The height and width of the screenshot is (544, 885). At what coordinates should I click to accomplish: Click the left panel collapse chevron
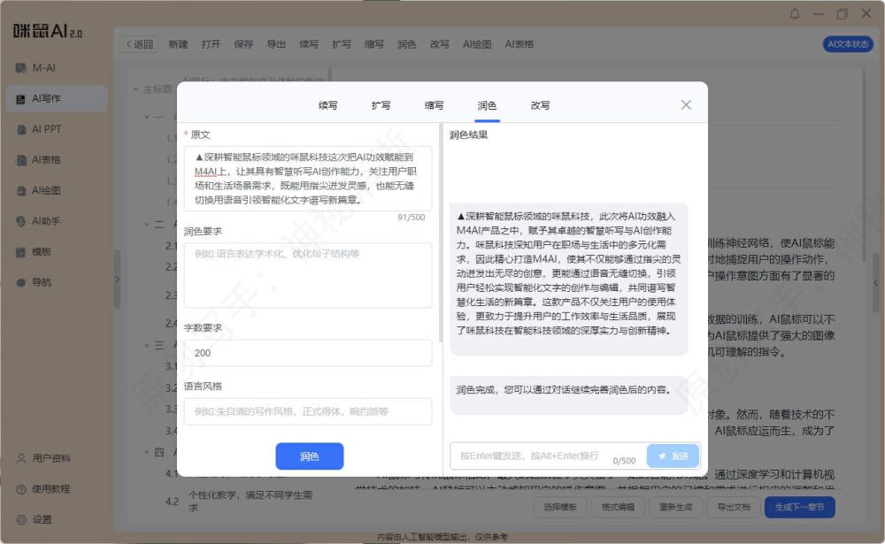117,280
